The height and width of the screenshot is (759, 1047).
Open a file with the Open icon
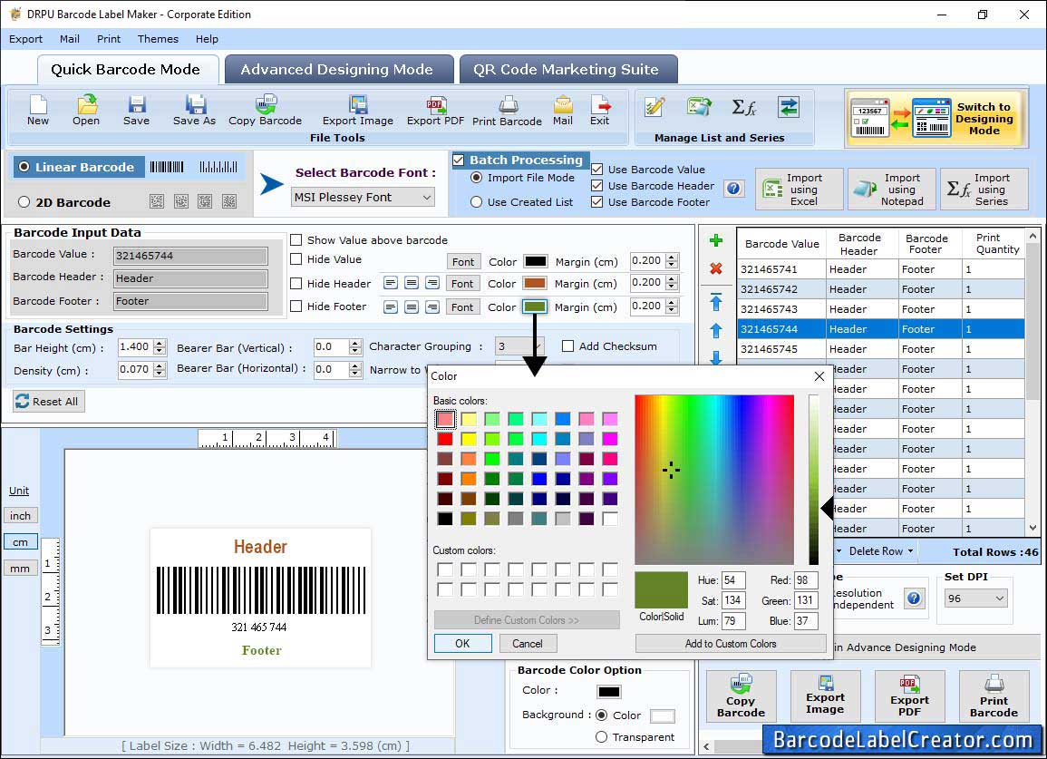click(86, 111)
